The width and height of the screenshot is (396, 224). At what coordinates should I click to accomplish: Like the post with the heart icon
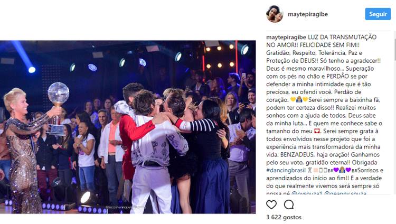(271, 204)
